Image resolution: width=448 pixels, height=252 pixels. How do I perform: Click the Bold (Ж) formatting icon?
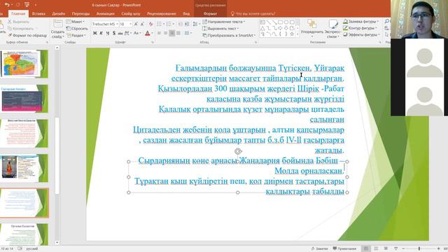click(x=95, y=33)
